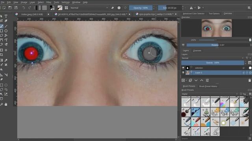Move layer up with chevron
The image size is (252, 141).
pos(202,80)
